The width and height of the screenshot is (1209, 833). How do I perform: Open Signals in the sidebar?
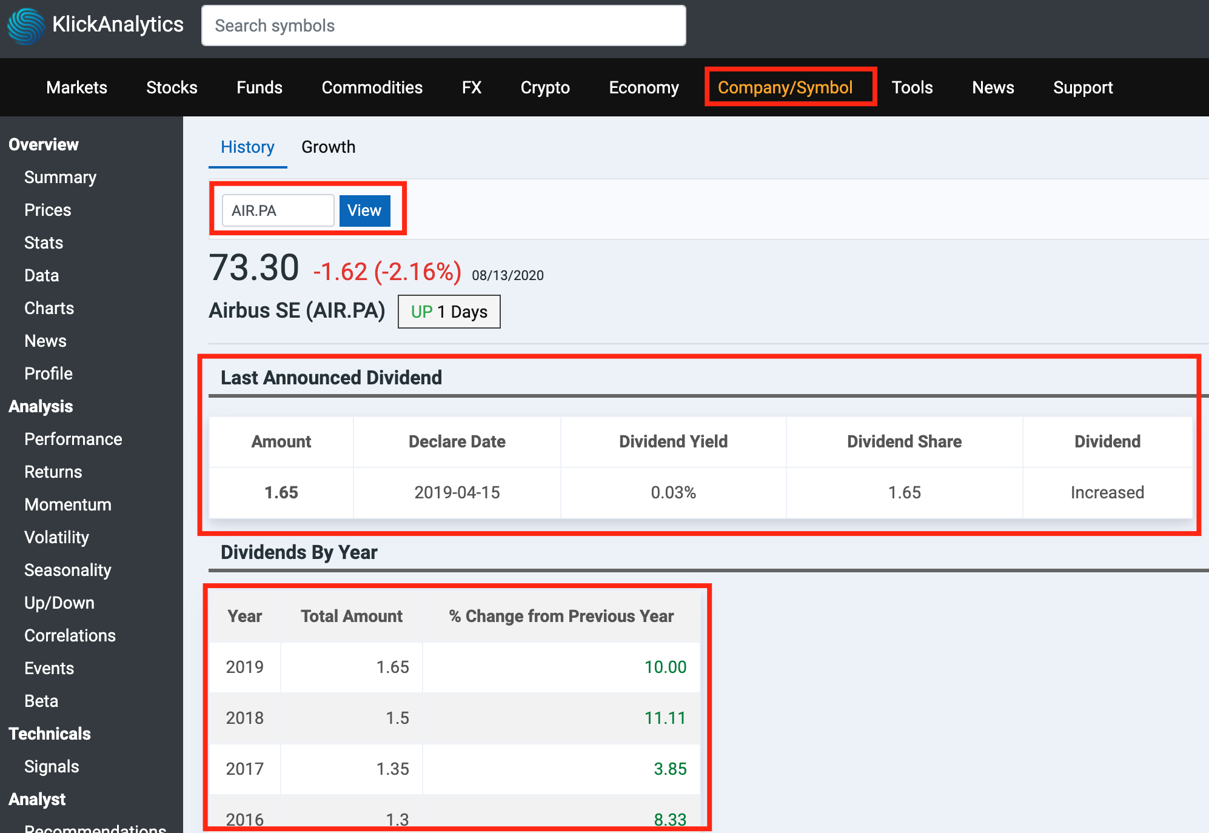(x=52, y=766)
